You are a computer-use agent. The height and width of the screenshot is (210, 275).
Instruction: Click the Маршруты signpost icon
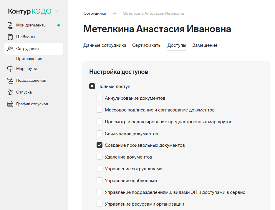tap(10, 69)
